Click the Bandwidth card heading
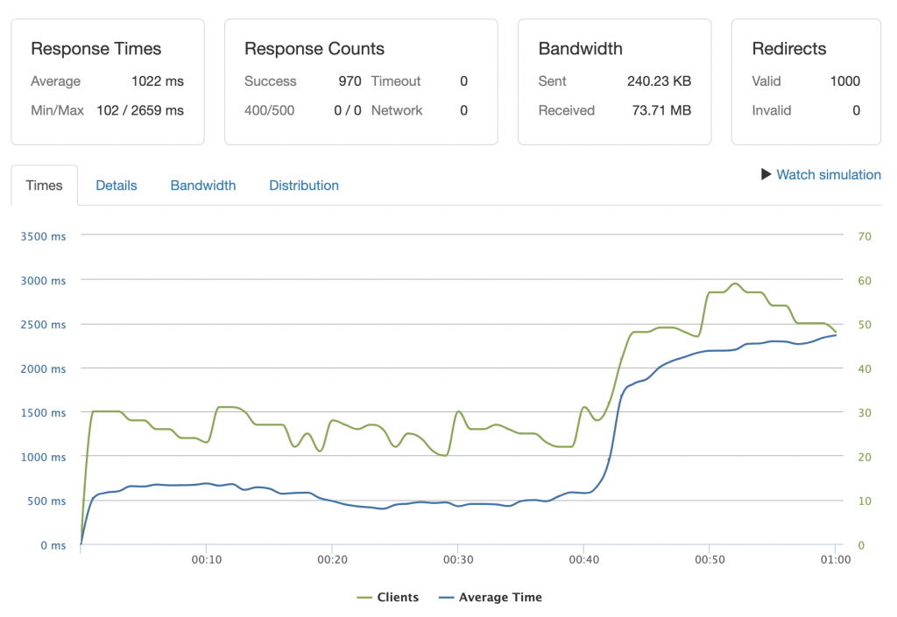Viewport: 897px width, 617px height. [x=580, y=48]
